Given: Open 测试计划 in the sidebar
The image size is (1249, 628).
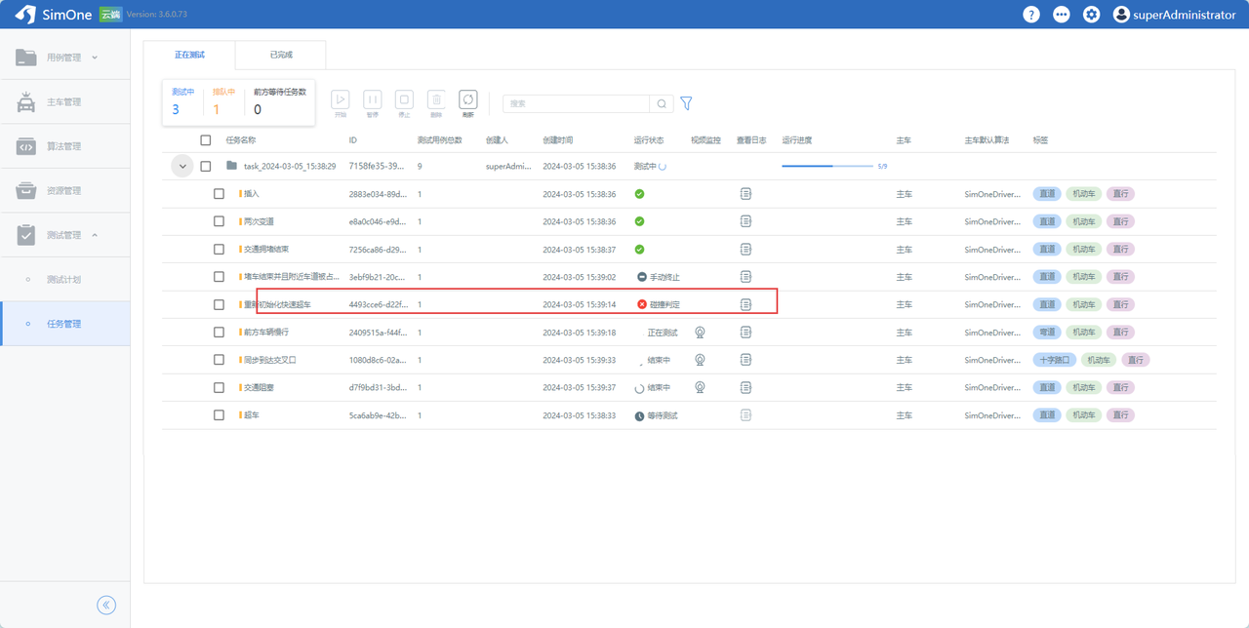Looking at the screenshot, I should 63,280.
